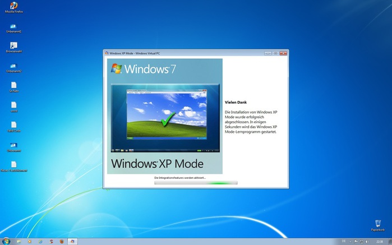Viewport: 392px width, 245px height.
Task: Click the Windows XP Mode title bar text
Action: coord(135,53)
